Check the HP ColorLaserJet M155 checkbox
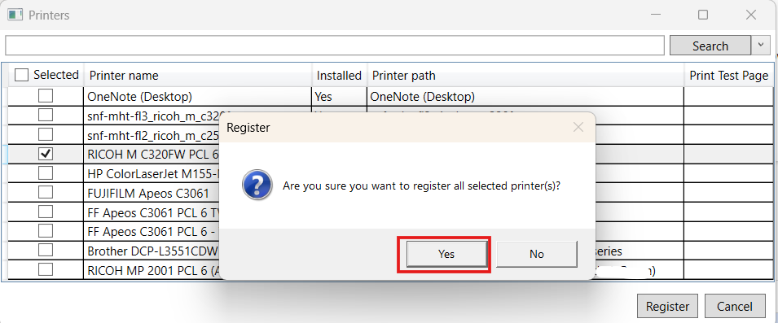This screenshot has width=778, height=323. pyautogui.click(x=46, y=173)
